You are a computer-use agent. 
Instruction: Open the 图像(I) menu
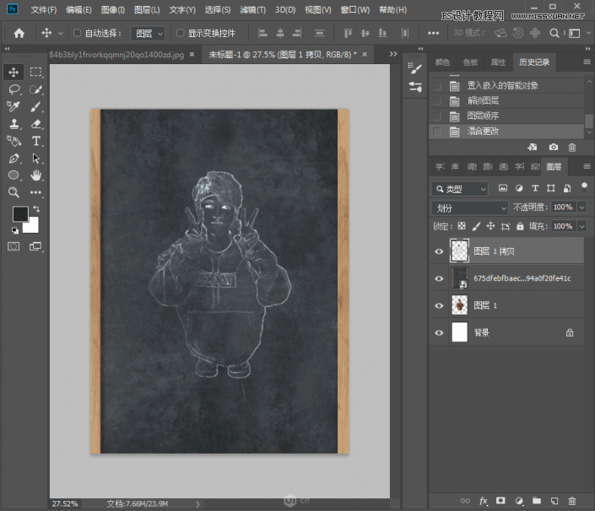coord(113,10)
